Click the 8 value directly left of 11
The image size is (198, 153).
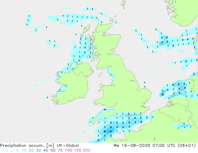(x=105, y=131)
